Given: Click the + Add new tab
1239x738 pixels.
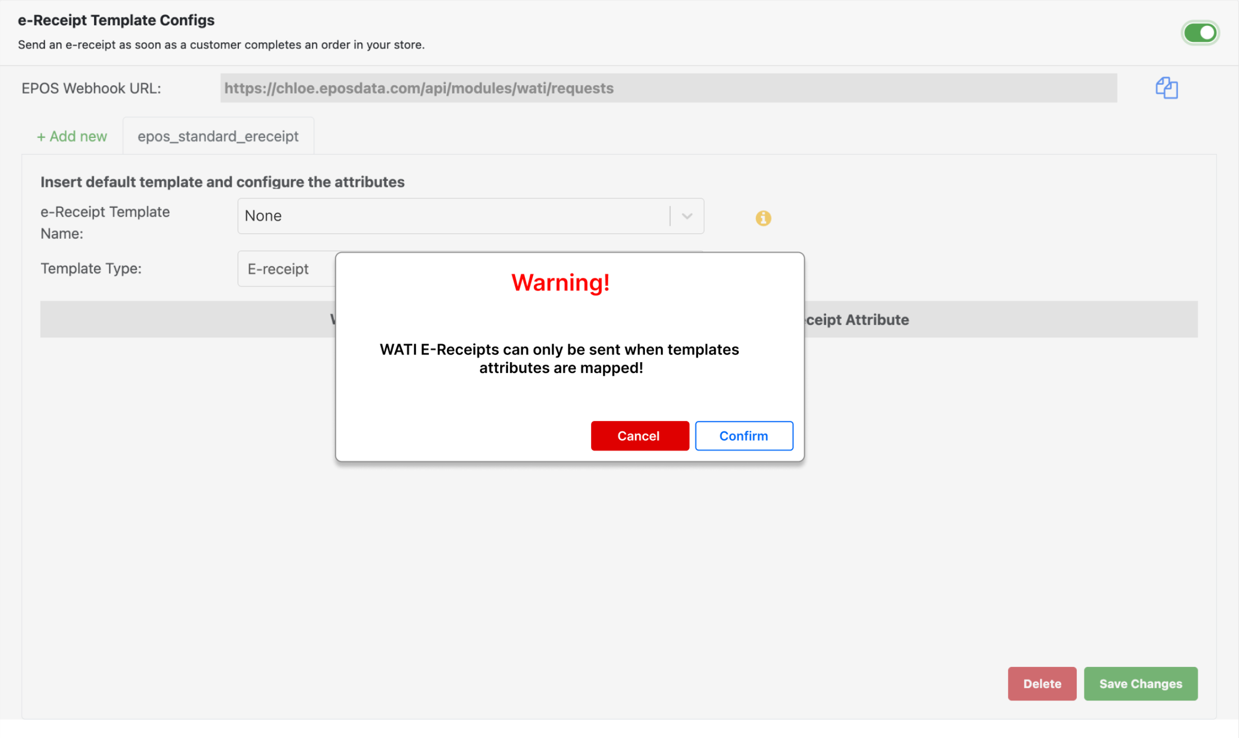Looking at the screenshot, I should 72,136.
